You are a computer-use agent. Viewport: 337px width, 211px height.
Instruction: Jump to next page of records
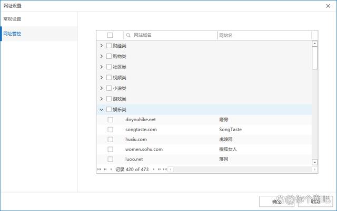[x=159, y=169]
